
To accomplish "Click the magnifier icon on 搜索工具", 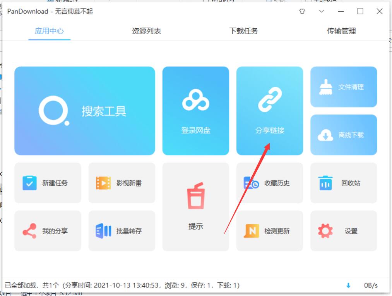I will (54, 111).
